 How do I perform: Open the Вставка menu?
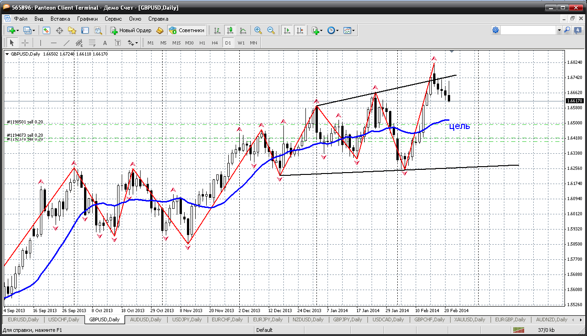(60, 19)
